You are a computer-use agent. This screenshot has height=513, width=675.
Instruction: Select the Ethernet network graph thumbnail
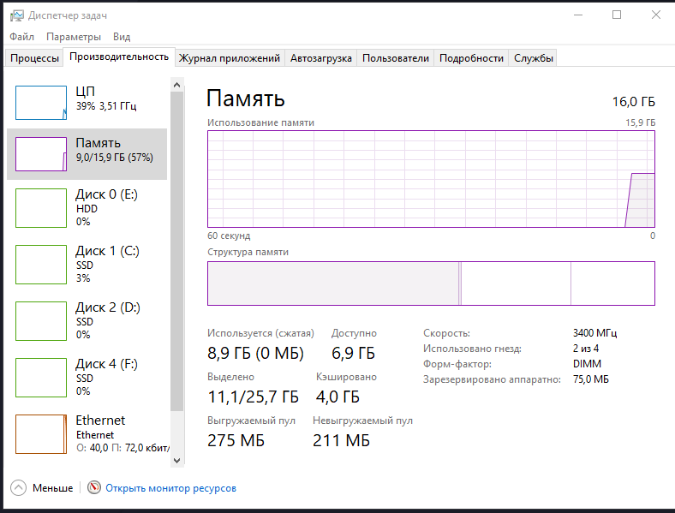tap(41, 433)
